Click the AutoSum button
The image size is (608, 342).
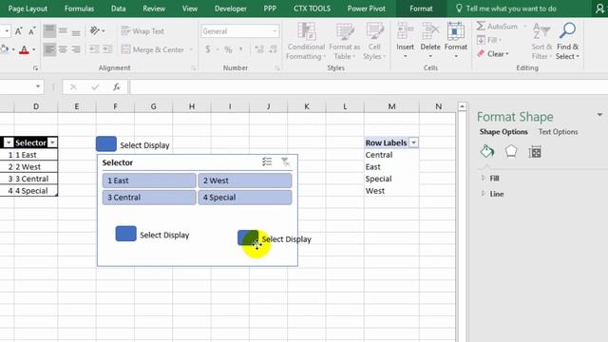[x=497, y=27]
